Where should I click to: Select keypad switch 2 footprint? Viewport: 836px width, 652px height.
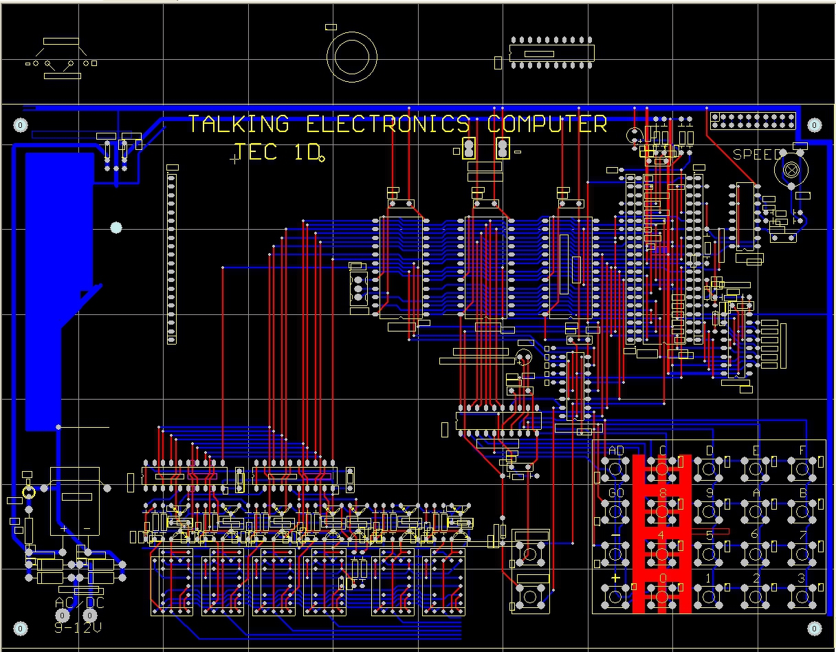pyautogui.click(x=756, y=596)
